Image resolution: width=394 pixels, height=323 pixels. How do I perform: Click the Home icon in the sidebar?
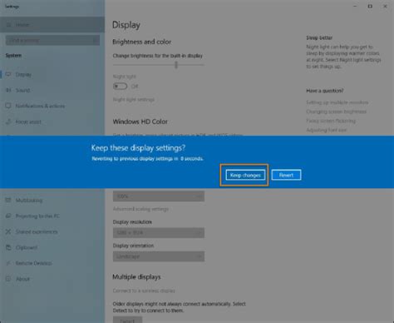(9, 25)
